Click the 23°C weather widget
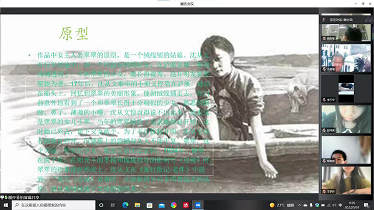 pyautogui.click(x=282, y=205)
